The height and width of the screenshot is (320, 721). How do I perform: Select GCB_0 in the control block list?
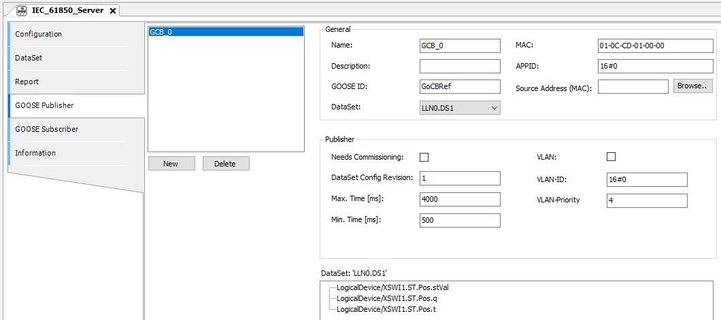(225, 31)
